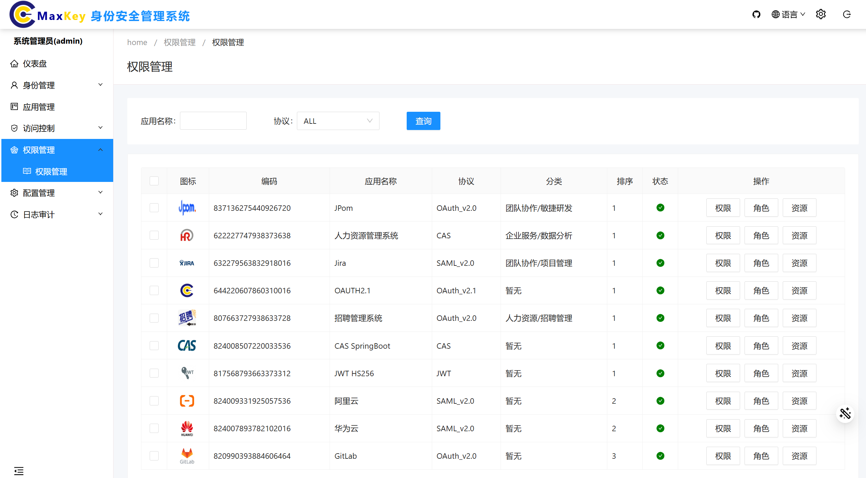Collapse sidebar using bottom menu-fold icon
The image size is (866, 478).
pyautogui.click(x=19, y=471)
